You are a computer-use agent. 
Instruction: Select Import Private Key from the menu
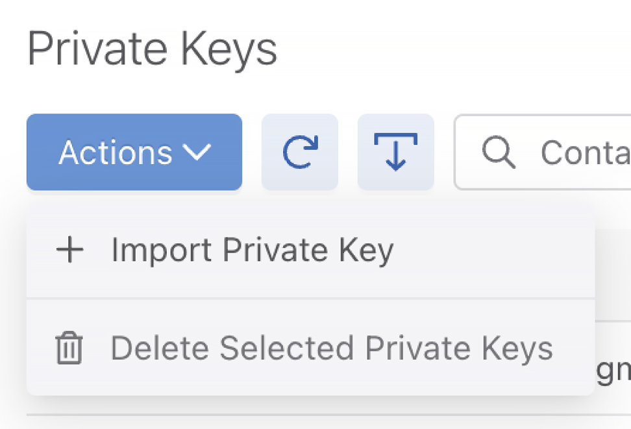click(252, 251)
